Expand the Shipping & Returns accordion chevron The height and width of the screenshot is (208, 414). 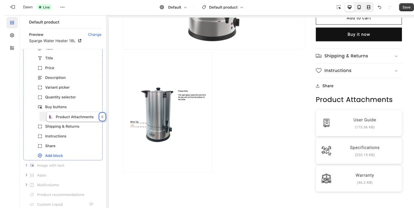pyautogui.click(x=396, y=56)
